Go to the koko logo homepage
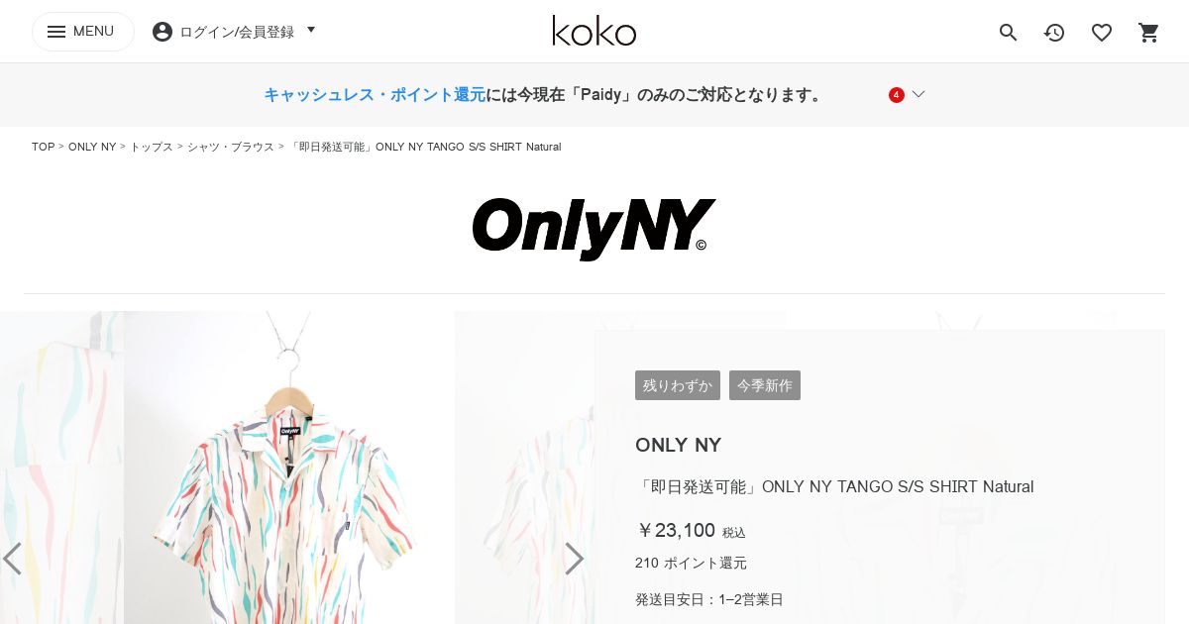The height and width of the screenshot is (624, 1189). 594,31
